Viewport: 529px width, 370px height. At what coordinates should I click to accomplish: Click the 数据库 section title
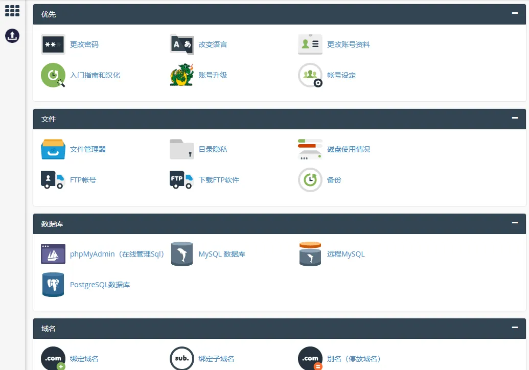52,224
